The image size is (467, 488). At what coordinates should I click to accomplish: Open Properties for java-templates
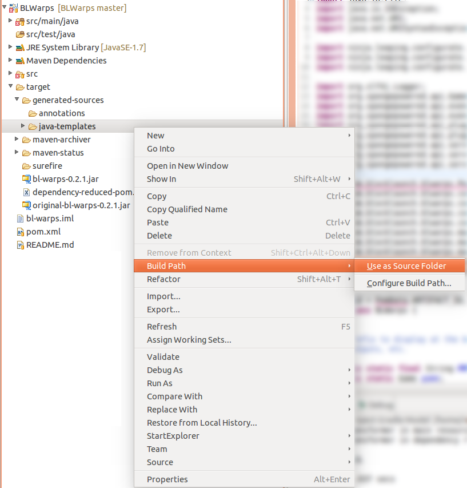244,479
